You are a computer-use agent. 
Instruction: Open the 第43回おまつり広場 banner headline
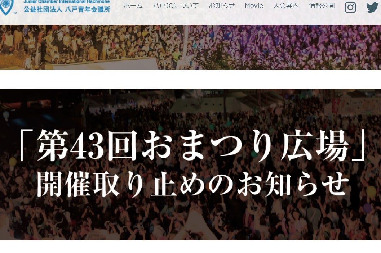pos(193,145)
